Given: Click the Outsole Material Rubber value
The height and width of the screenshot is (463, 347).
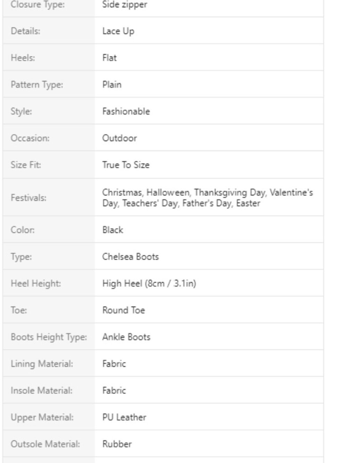Looking at the screenshot, I should [117, 444].
